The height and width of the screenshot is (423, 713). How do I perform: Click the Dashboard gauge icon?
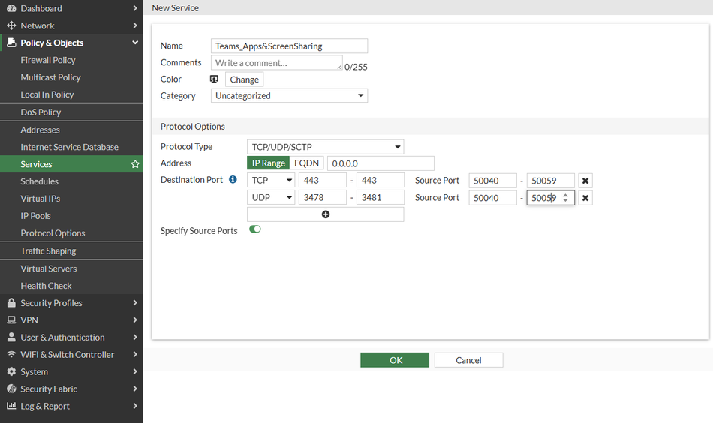[11, 8]
